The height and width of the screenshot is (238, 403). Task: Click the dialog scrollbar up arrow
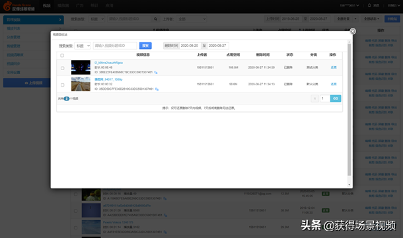pos(349,42)
